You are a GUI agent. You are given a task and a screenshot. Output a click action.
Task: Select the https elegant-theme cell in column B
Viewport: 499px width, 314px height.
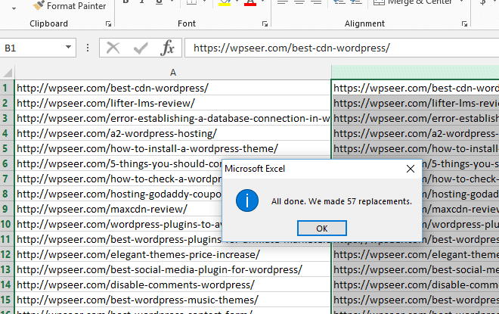[x=415, y=254]
